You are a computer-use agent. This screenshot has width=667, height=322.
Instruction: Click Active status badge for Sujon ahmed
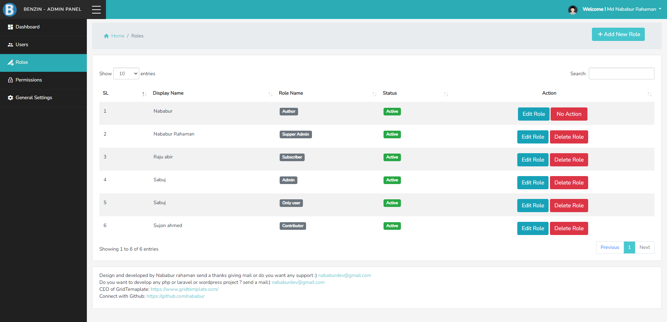(392, 226)
